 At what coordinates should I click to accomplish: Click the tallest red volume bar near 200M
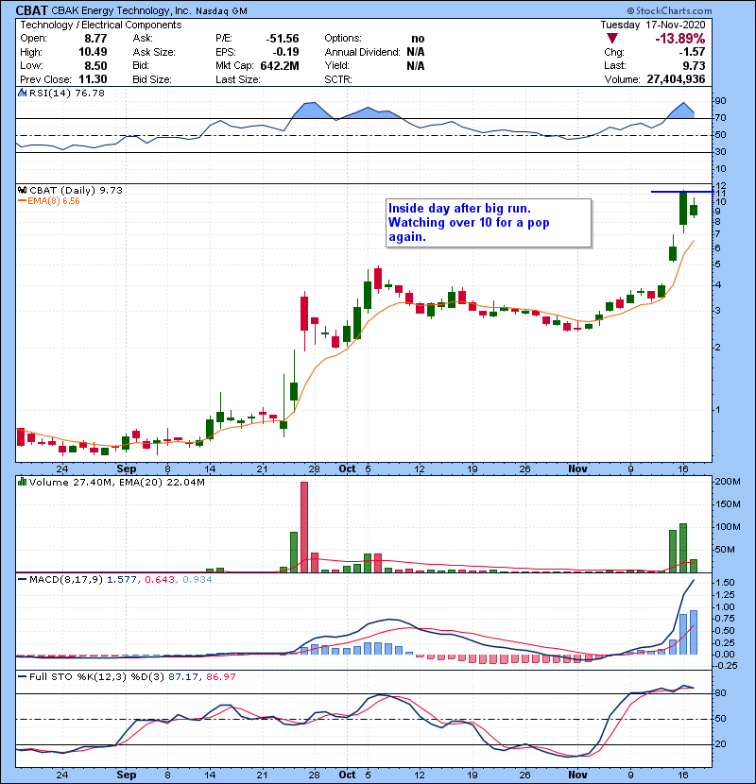tap(304, 527)
